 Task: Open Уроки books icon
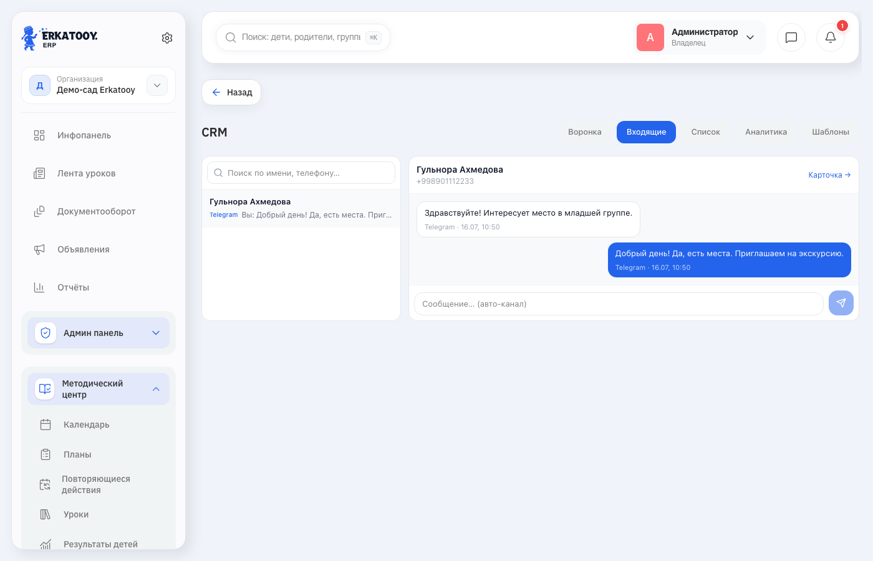tap(46, 514)
